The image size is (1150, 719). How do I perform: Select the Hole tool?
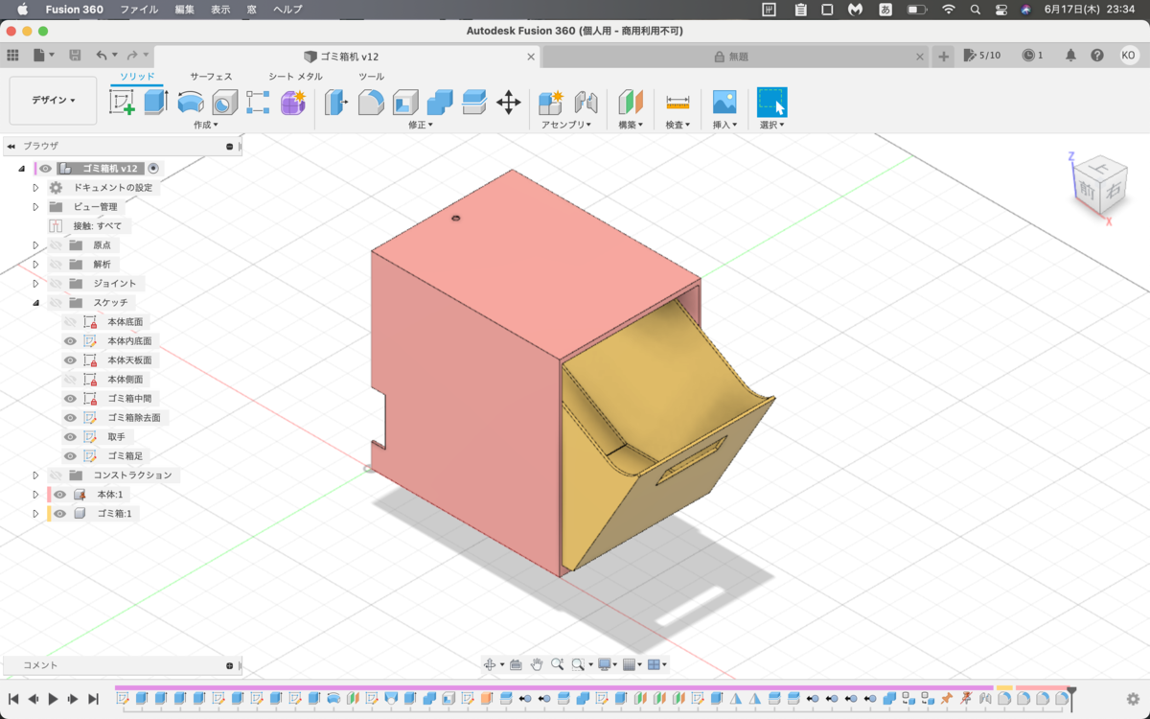(224, 103)
